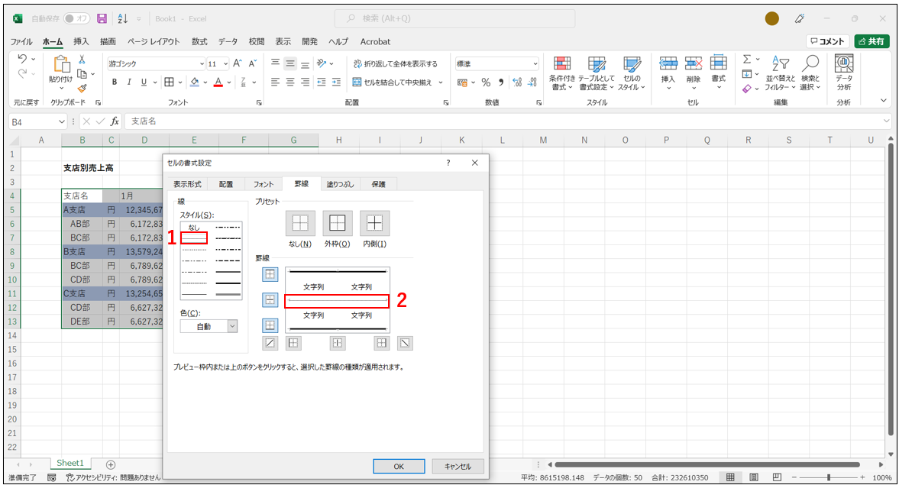Click the search box (検索)

[454, 18]
